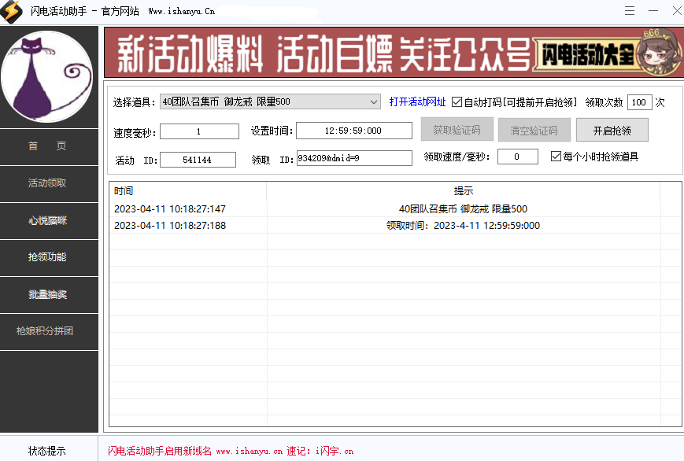Toggle the 每个小时抢领道具 checkbox

[556, 156]
